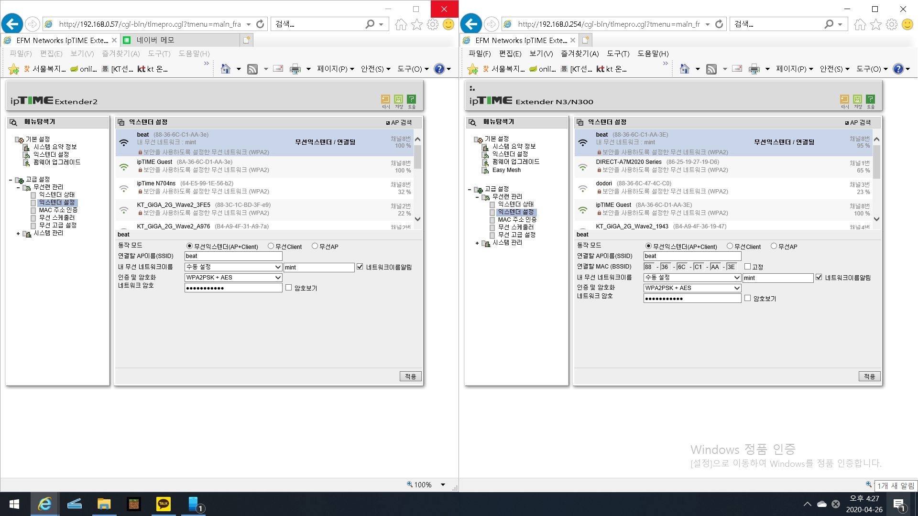Collapse 고급 설정 tree in left window
Image resolution: width=918 pixels, height=516 pixels.
(x=11, y=180)
